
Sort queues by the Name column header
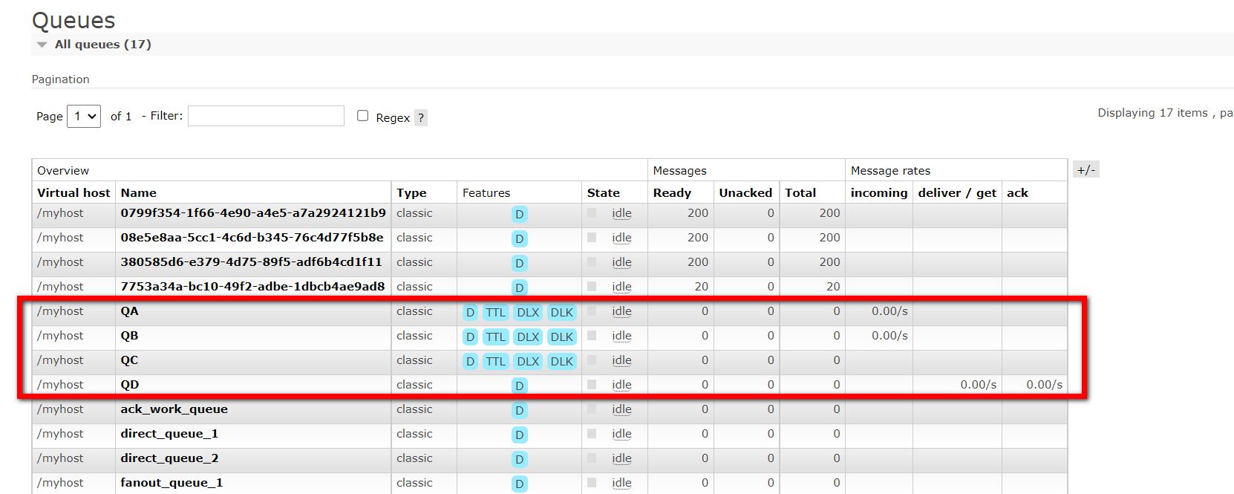[x=138, y=193]
